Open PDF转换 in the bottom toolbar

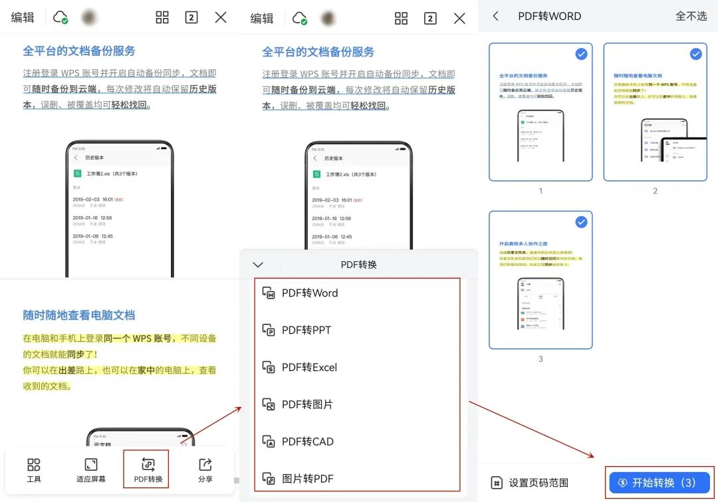(148, 469)
